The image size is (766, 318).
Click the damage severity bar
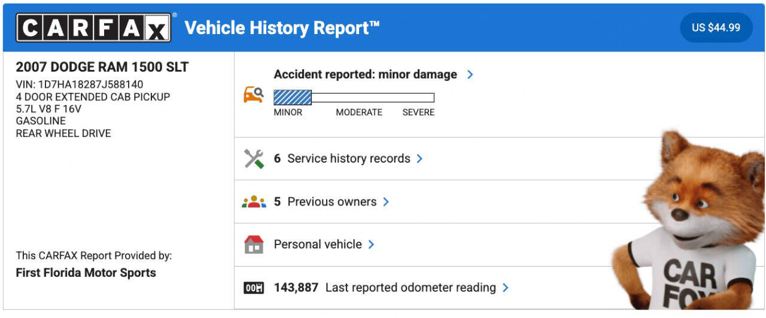354,97
